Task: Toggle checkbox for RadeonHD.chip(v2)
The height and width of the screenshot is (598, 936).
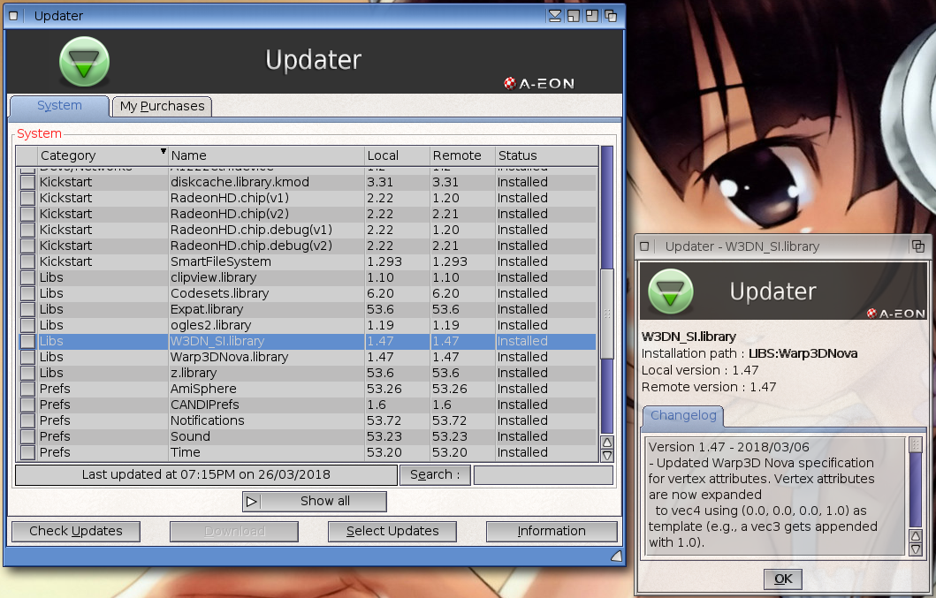Action: [x=27, y=214]
